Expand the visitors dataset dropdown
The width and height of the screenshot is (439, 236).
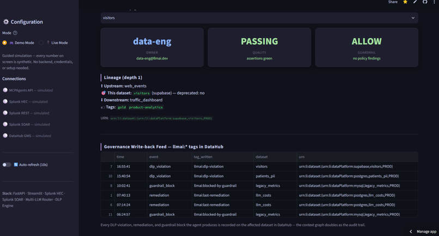coord(259,17)
